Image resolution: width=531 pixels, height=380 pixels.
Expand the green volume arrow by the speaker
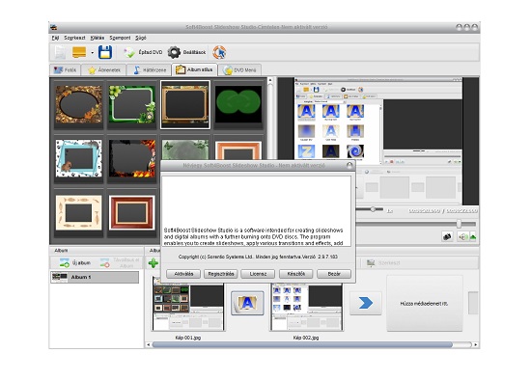(473, 237)
